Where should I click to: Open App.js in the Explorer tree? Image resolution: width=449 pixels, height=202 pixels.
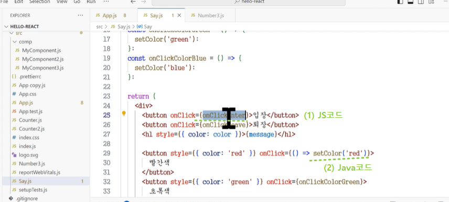click(26, 103)
